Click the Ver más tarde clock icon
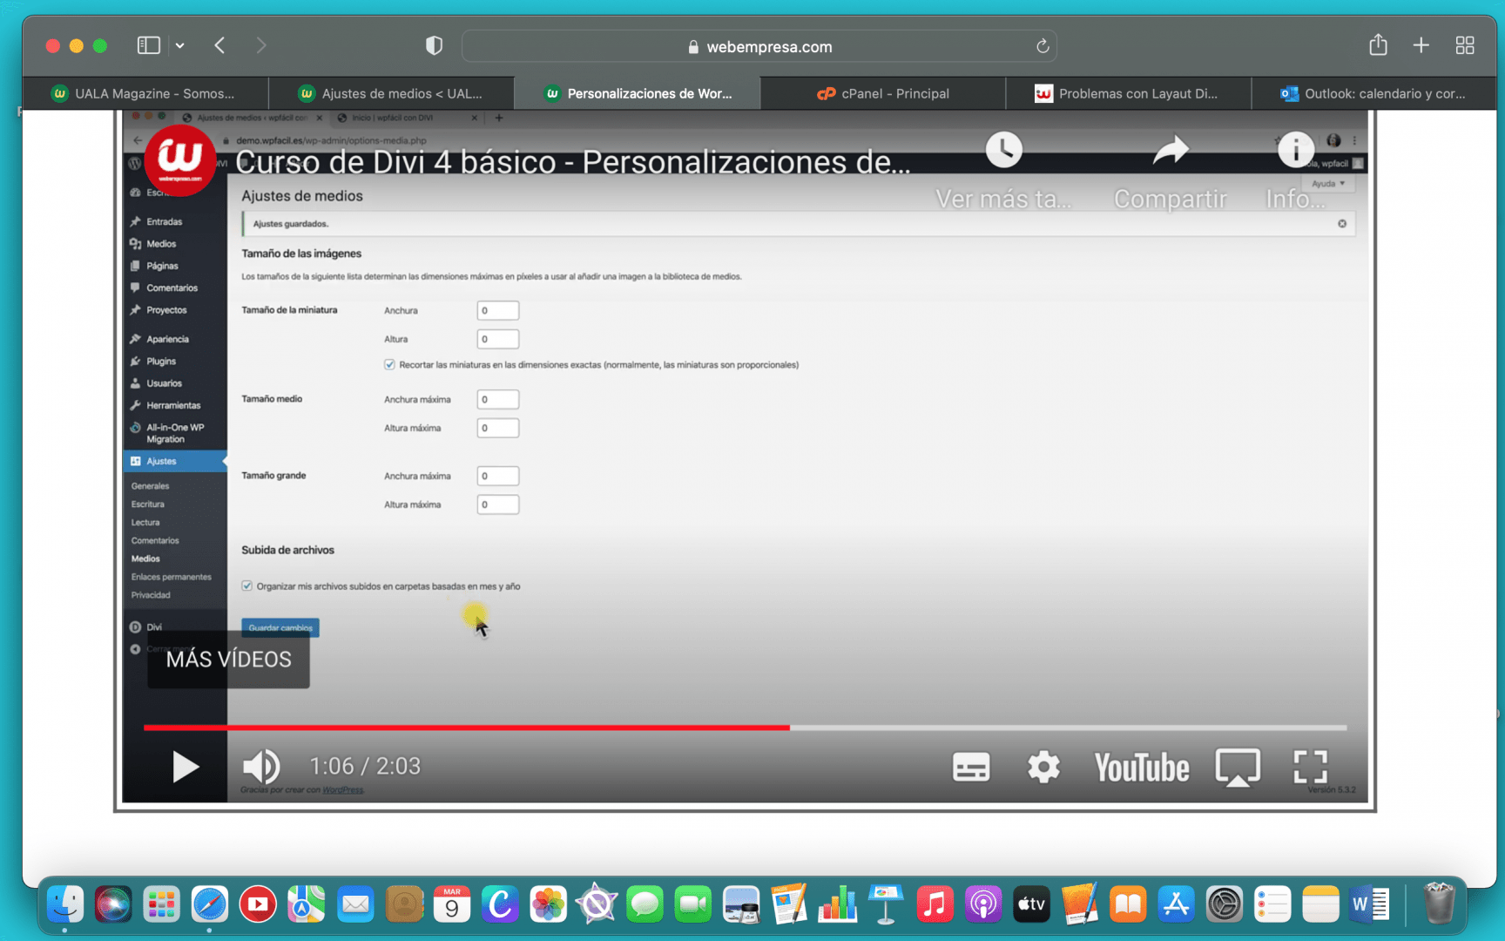This screenshot has height=941, width=1505. tap(1003, 150)
